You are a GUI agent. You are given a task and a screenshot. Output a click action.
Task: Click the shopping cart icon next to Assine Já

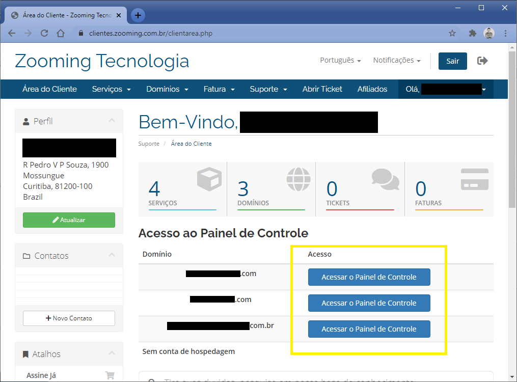pyautogui.click(x=110, y=375)
